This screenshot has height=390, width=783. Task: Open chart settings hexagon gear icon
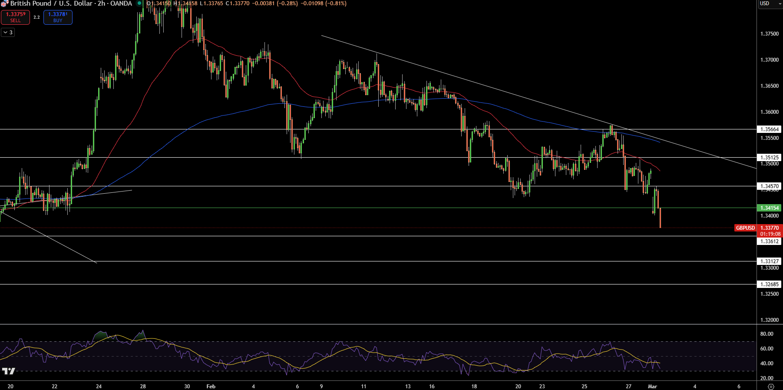point(771,387)
